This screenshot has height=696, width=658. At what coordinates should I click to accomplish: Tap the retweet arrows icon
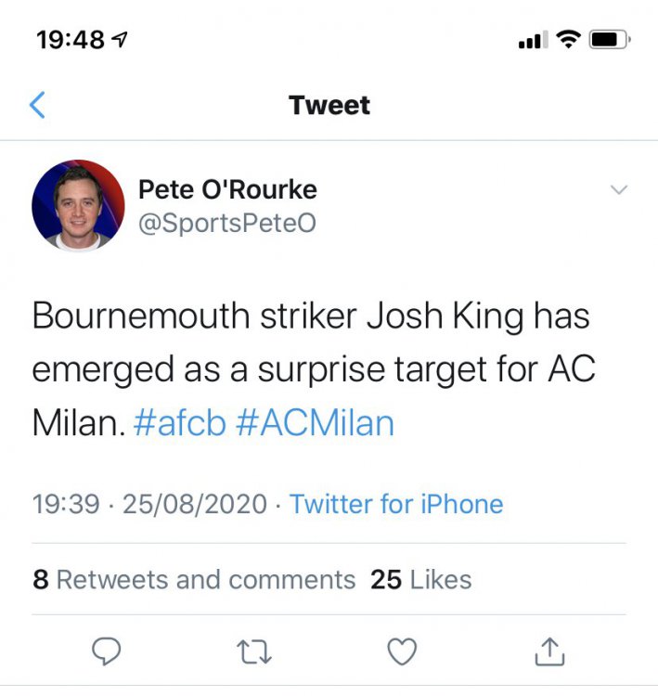pos(255,652)
